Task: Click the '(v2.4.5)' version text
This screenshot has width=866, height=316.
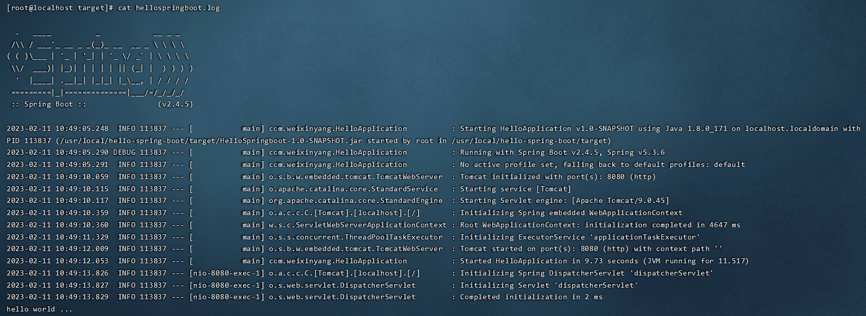Action: pos(175,104)
